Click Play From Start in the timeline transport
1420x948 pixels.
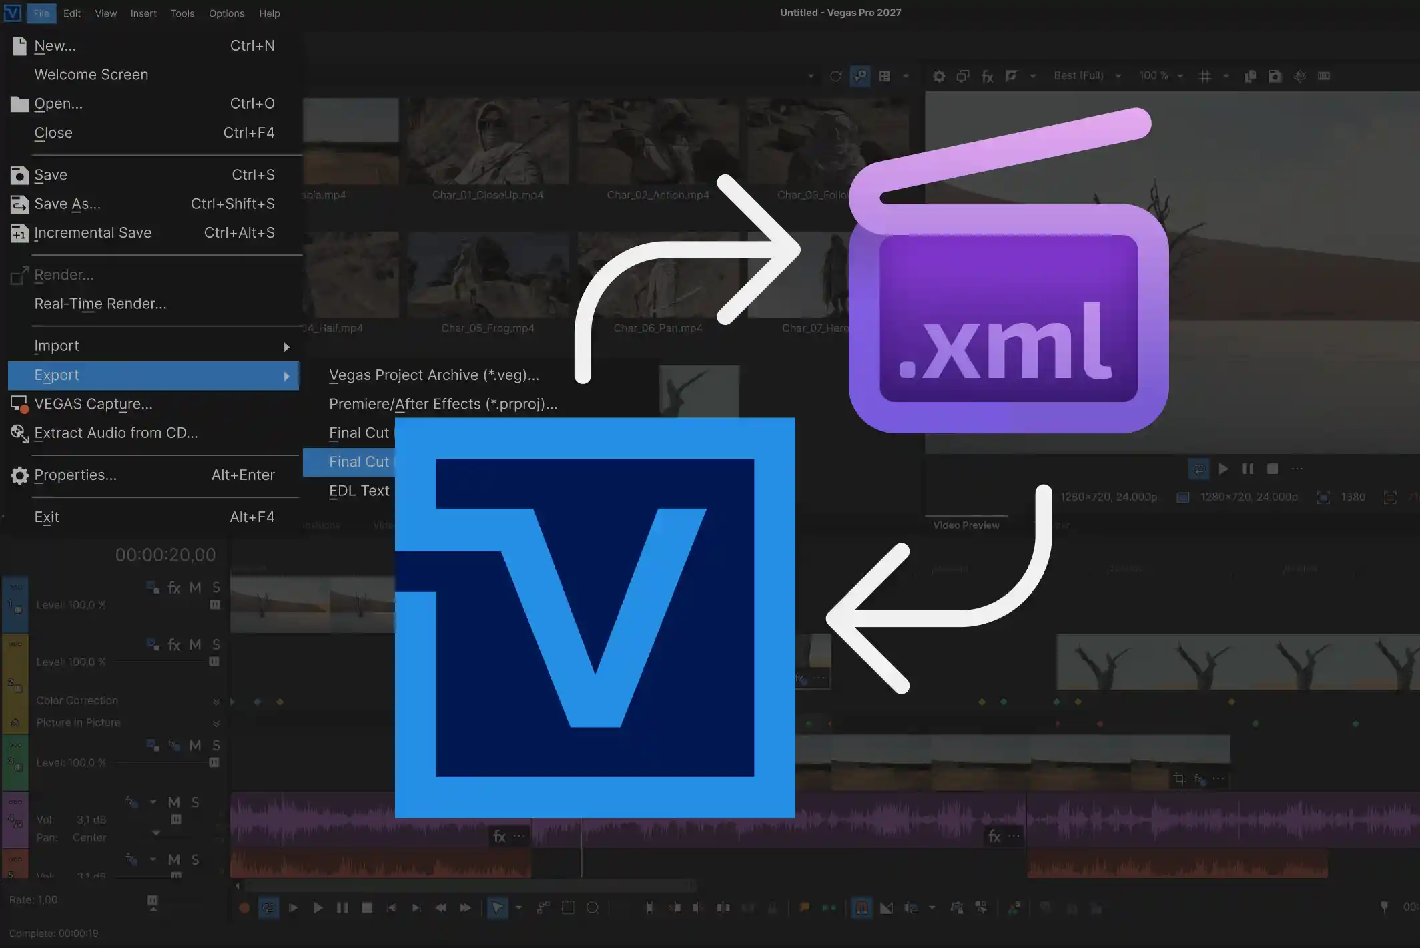(293, 908)
